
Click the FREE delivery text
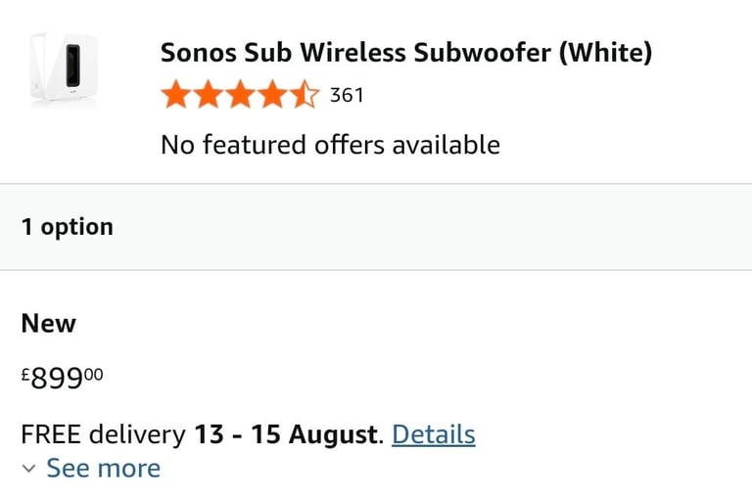(103, 434)
